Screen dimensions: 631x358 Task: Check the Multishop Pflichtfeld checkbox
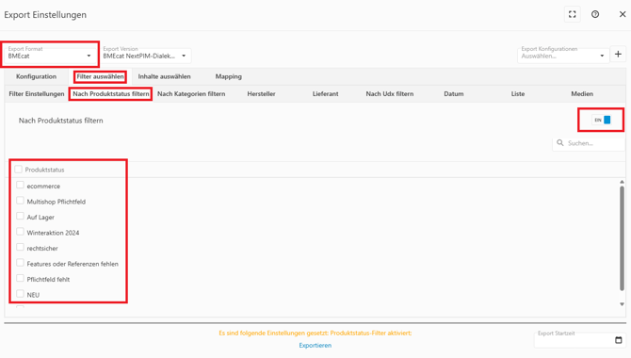pyautogui.click(x=20, y=201)
